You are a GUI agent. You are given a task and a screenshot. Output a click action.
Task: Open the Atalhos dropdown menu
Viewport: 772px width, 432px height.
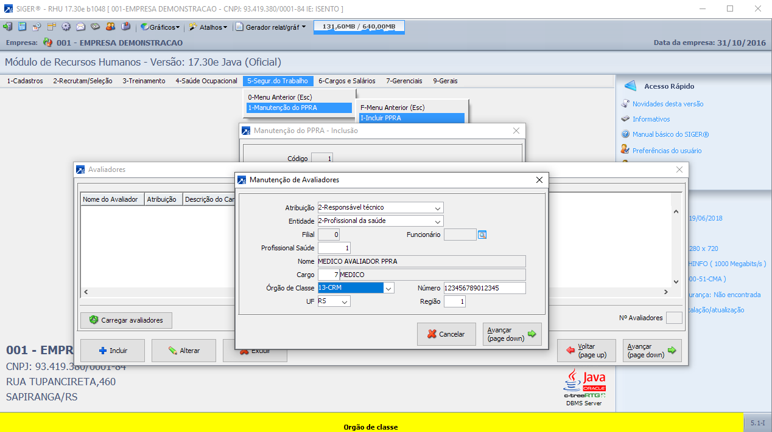pyautogui.click(x=208, y=27)
